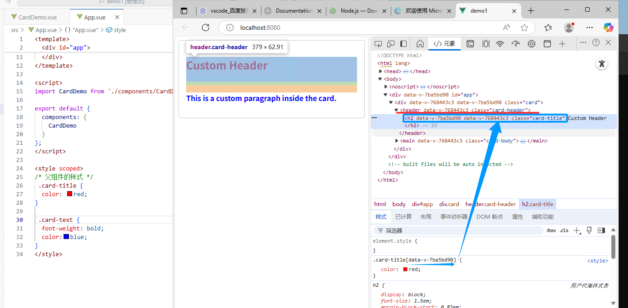Collapse the div class="card" node
This screenshot has width=628, height=308.
(391, 102)
